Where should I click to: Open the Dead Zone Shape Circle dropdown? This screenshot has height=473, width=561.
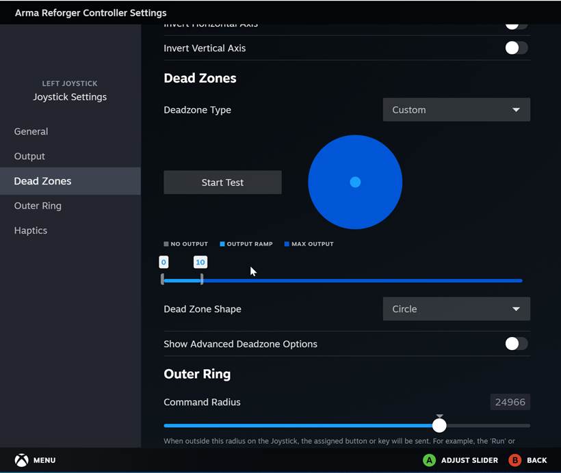[456, 309]
